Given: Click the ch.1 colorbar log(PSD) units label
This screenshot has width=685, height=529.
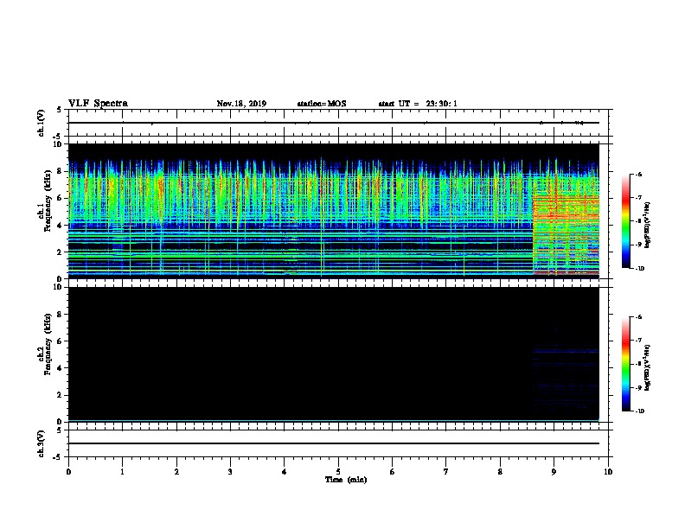Looking at the screenshot, I should point(648,225).
